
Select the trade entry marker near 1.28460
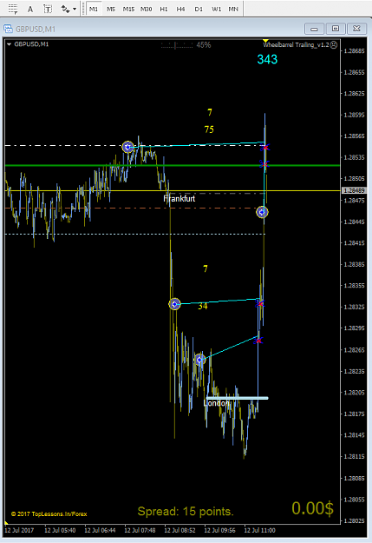(x=262, y=212)
